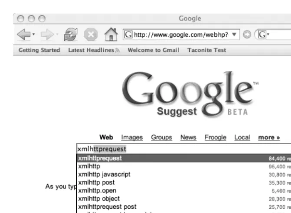Go to the Home page icon
This screenshot has width=291, height=213.
pyautogui.click(x=111, y=34)
